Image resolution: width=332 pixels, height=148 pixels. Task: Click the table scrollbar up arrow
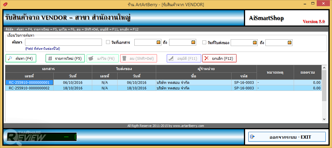[324, 68]
